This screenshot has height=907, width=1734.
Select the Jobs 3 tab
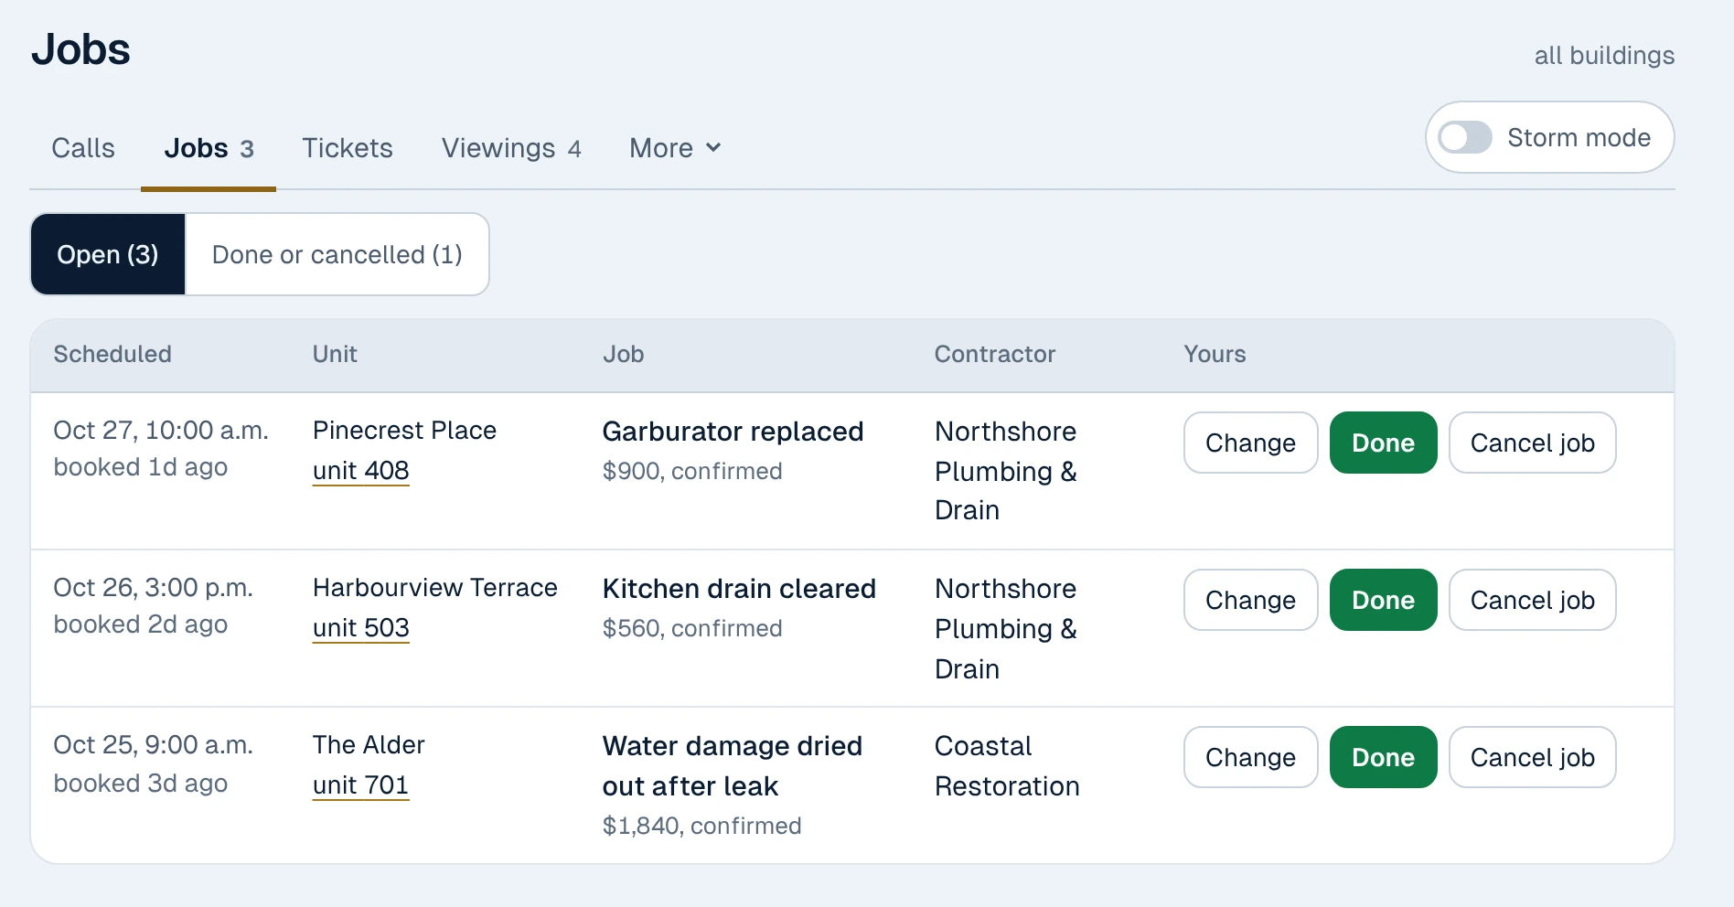[x=209, y=148]
